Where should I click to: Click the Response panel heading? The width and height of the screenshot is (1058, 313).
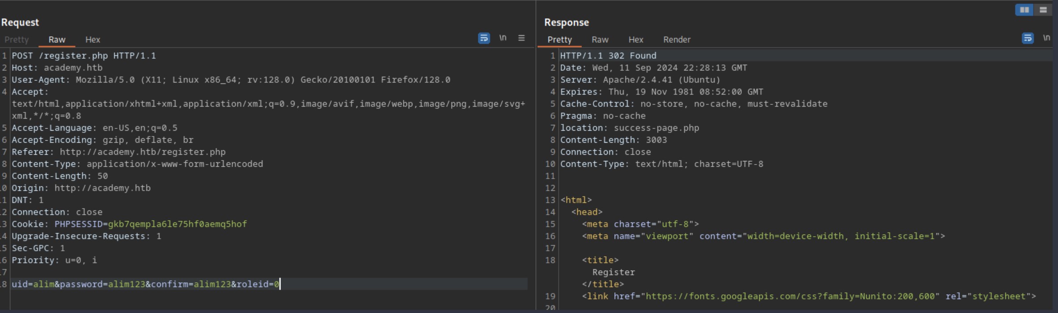tap(567, 22)
